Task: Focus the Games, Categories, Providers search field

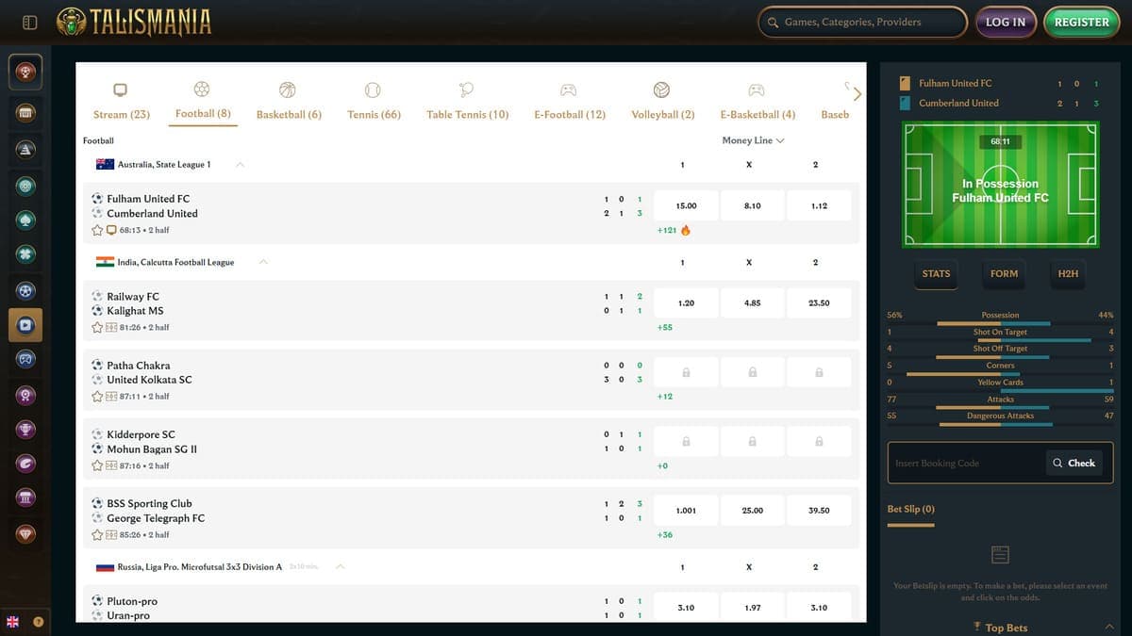Action: pyautogui.click(x=862, y=22)
